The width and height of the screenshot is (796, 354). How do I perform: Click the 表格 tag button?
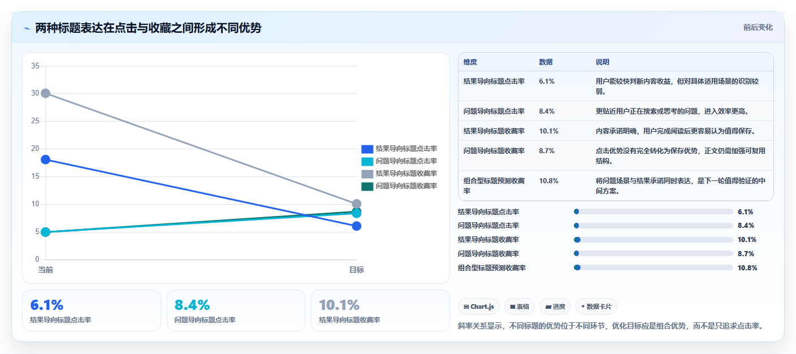(520, 306)
